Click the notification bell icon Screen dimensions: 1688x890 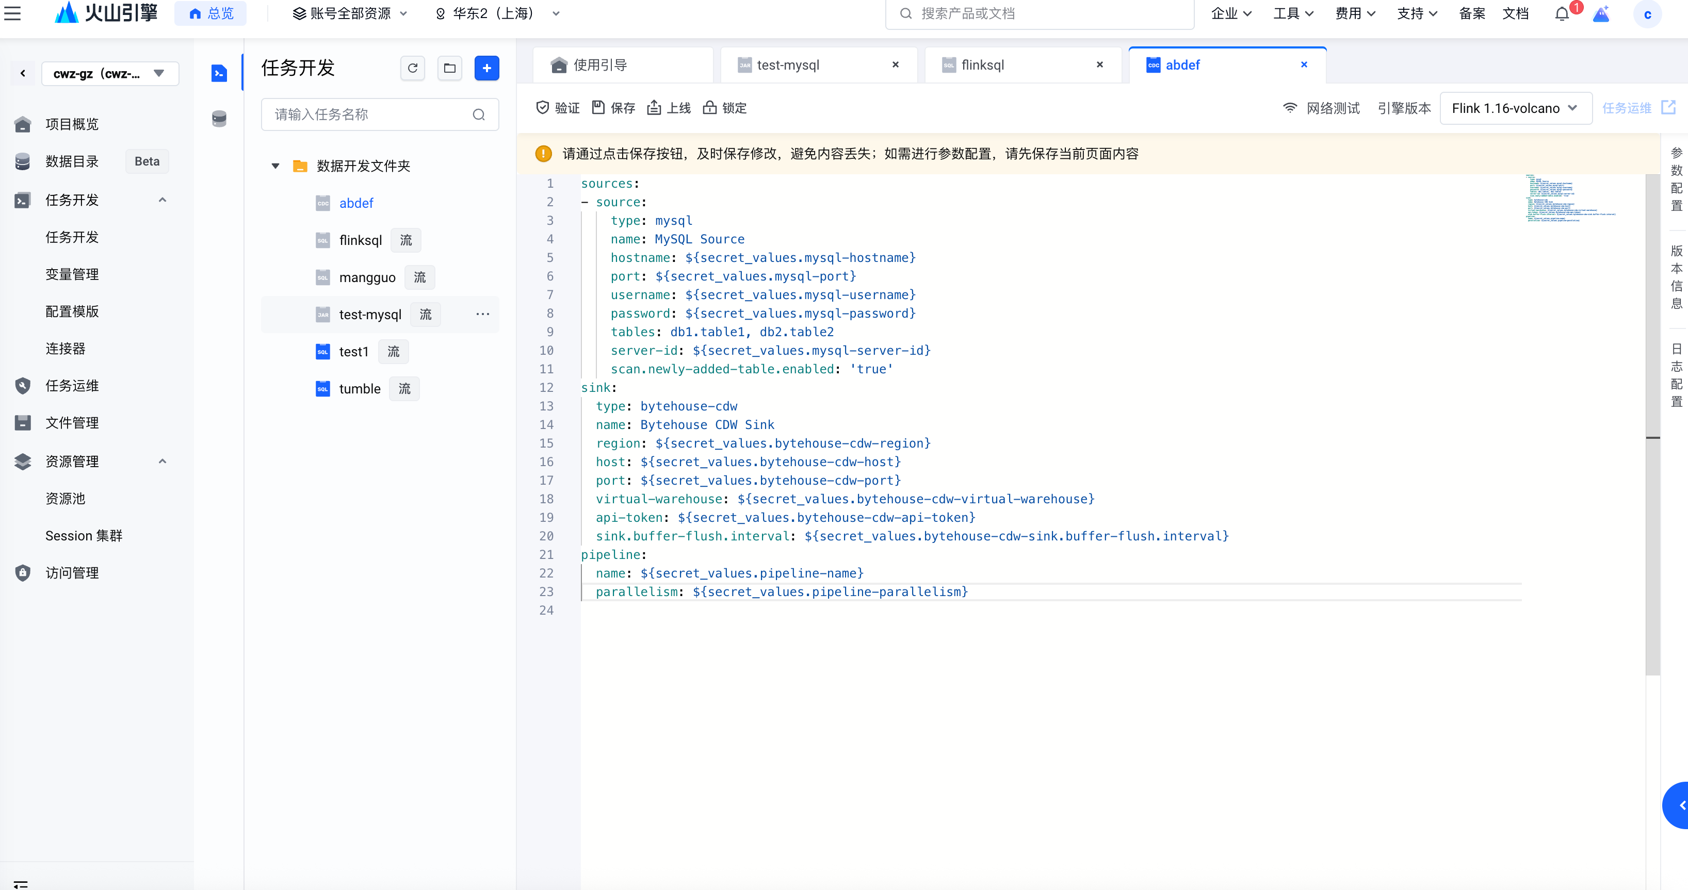(1562, 14)
